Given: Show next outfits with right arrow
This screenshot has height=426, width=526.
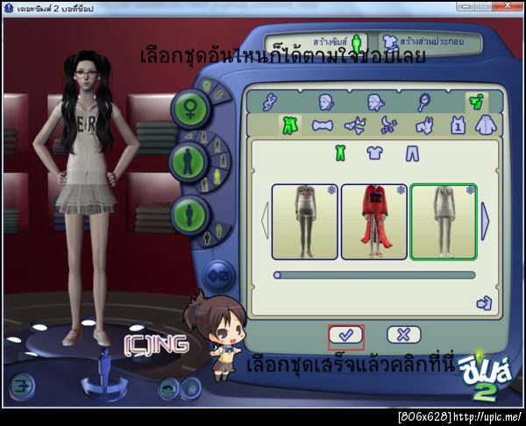Looking at the screenshot, I should [x=486, y=221].
